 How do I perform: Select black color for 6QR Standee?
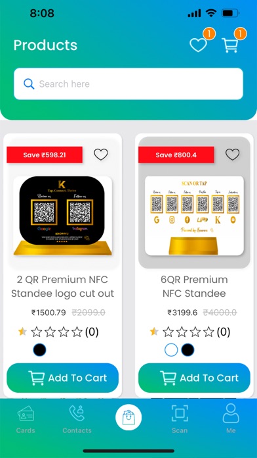click(188, 349)
